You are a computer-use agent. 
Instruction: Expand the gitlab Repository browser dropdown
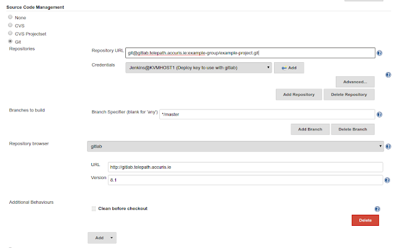click(235, 146)
